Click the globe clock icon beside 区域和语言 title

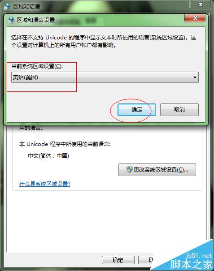pos(7,6)
